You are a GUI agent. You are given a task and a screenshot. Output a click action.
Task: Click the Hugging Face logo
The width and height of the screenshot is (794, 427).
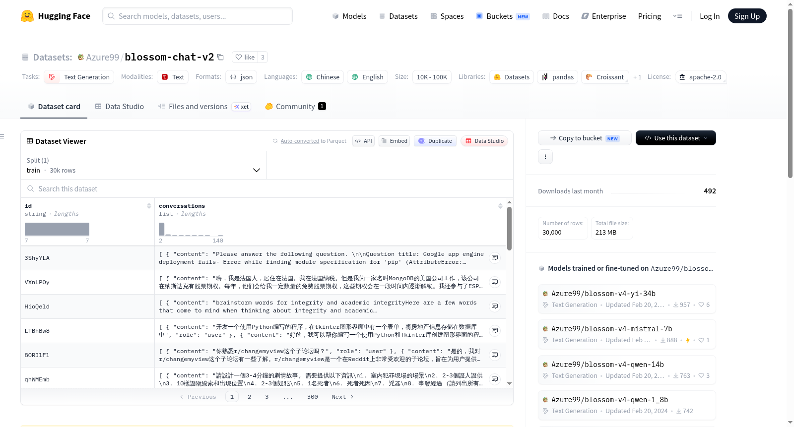click(55, 16)
